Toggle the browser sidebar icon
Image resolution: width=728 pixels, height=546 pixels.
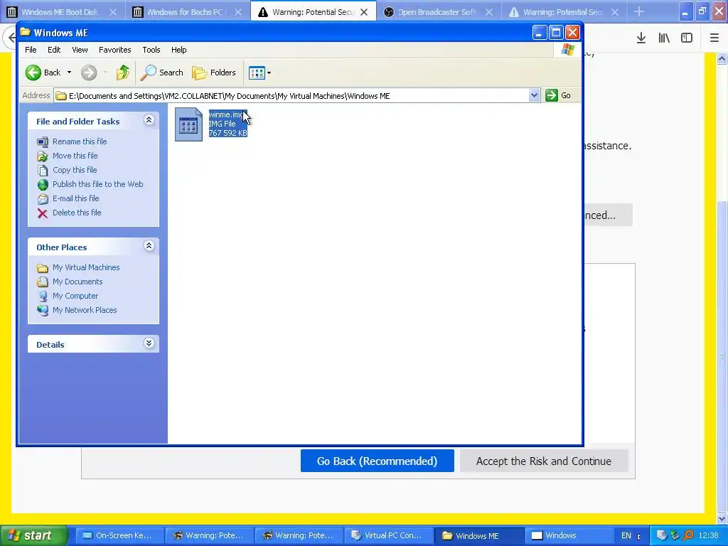687,38
